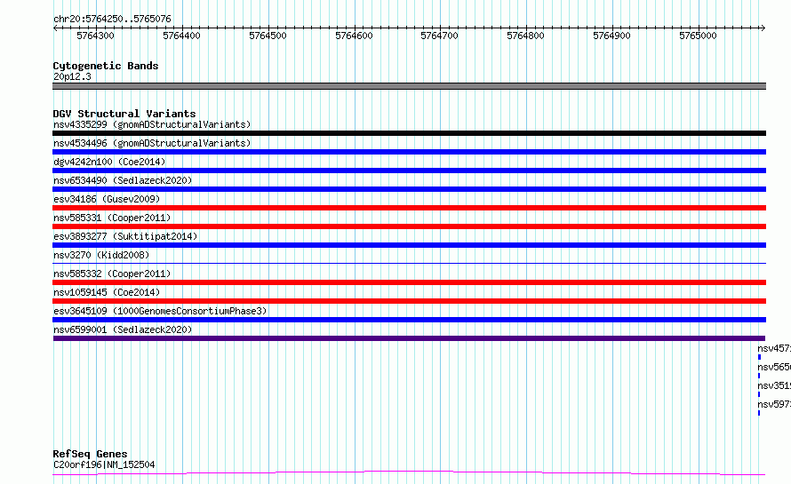Click variant label nsv585331 (Cooper2011)
Screen dimensions: 791x484
112,218
